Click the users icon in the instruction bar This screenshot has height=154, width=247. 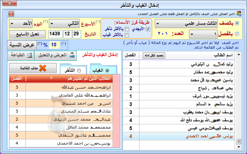pos(239,14)
